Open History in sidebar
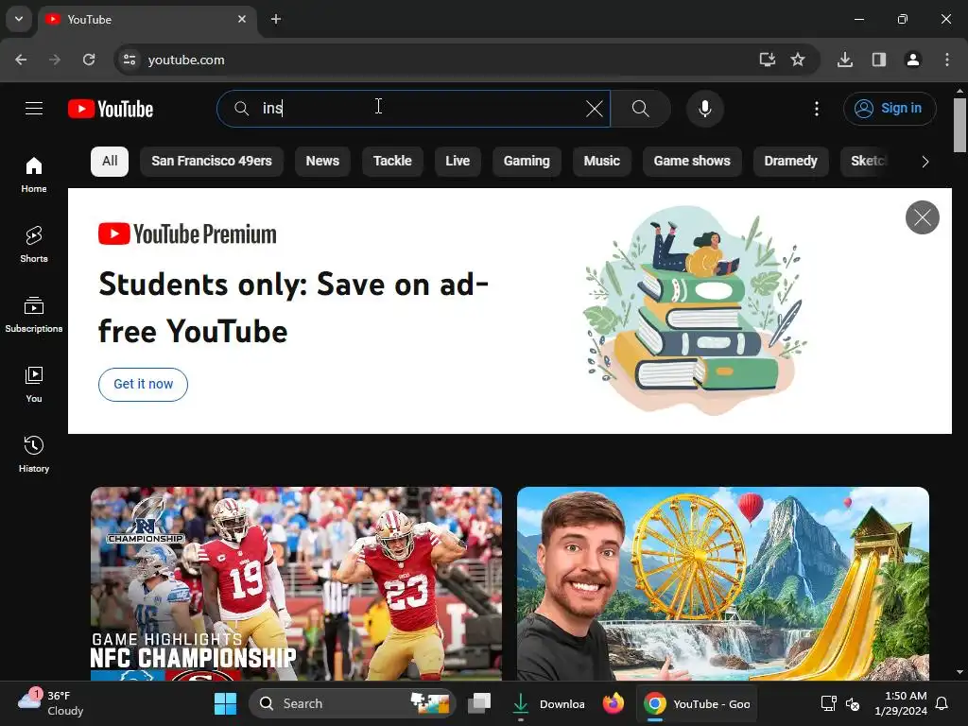 pyautogui.click(x=34, y=454)
